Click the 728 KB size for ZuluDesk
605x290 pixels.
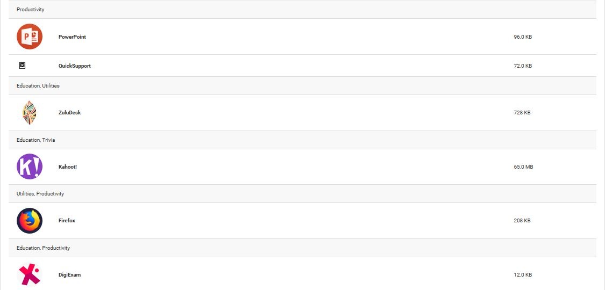pos(522,113)
